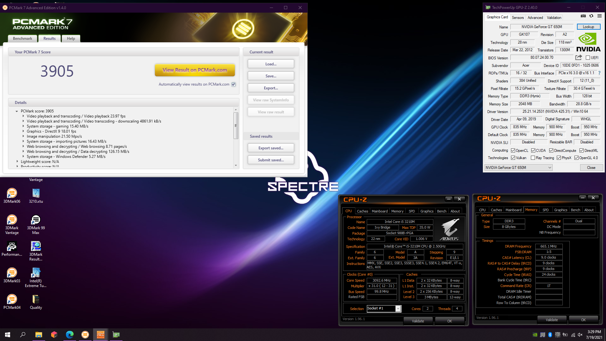Expand System storage gaming item
This screenshot has height=341, width=606.
pos(23,126)
